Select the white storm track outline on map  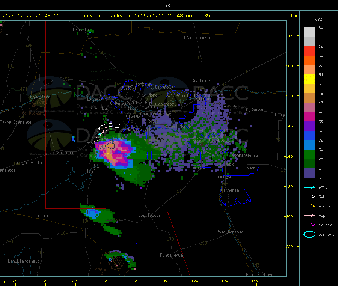110,125
